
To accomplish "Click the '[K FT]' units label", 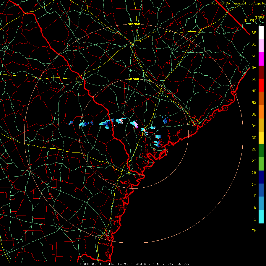I will (250, 21).
